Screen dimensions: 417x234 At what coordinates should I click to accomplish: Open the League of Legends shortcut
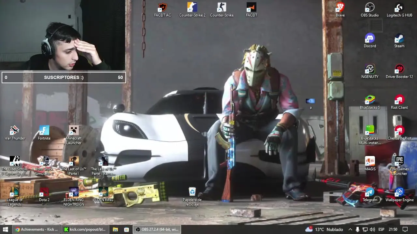point(15,197)
